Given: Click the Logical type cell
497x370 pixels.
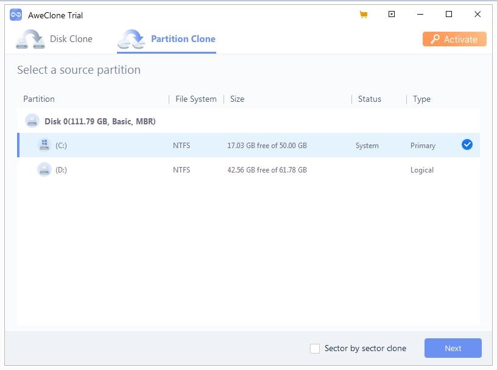Looking at the screenshot, I should pos(422,170).
